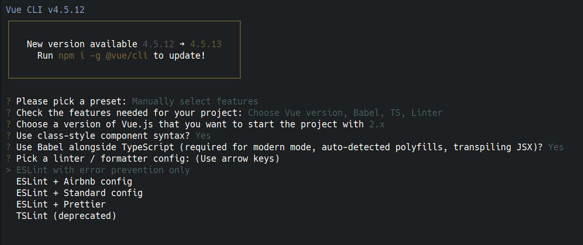
Task: Click question mark beside Choose a version
Action: (8, 124)
